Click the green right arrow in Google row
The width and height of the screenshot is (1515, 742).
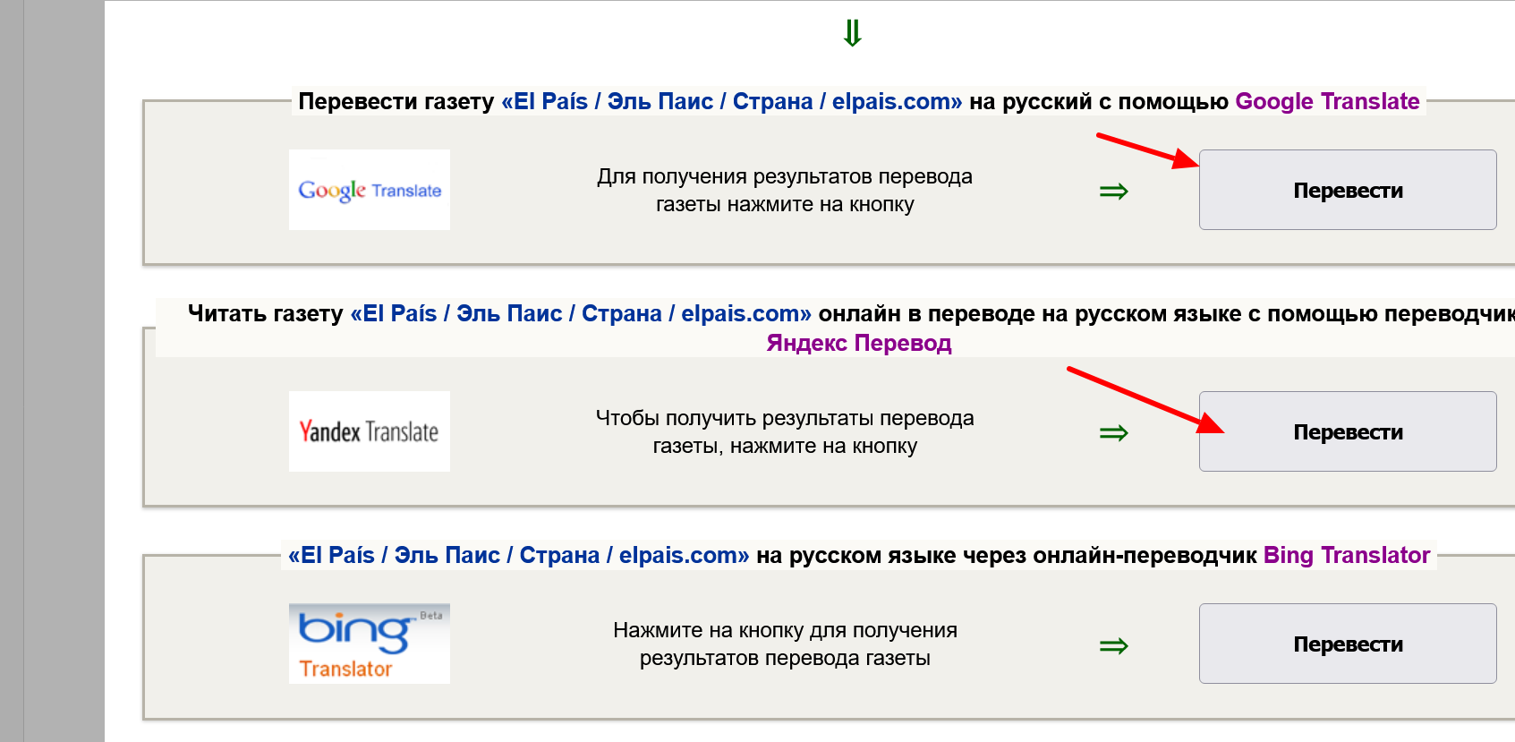pos(1113,192)
